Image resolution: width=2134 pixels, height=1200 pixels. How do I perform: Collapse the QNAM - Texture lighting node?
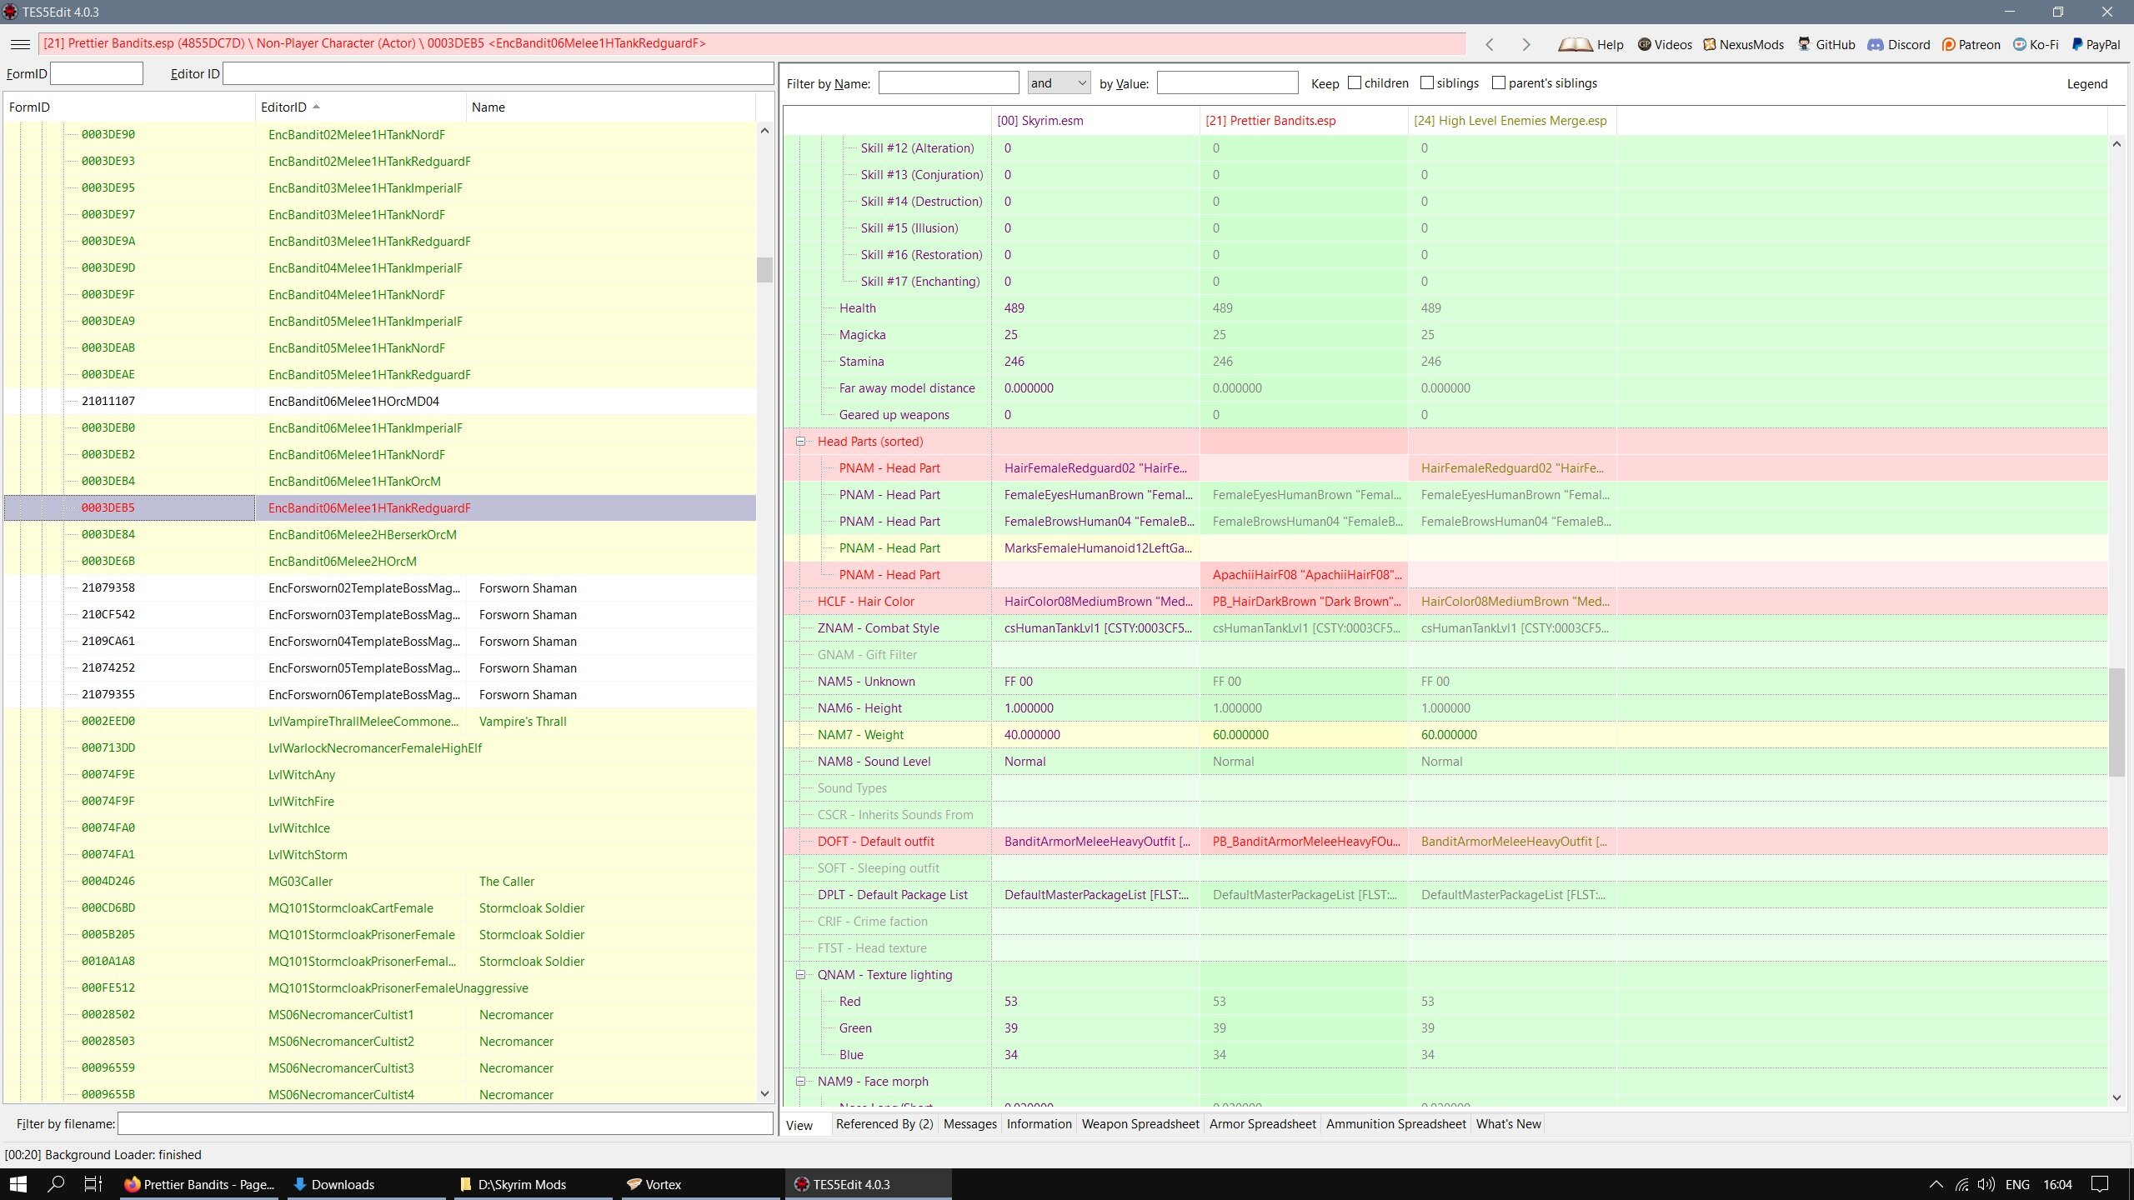(x=800, y=975)
